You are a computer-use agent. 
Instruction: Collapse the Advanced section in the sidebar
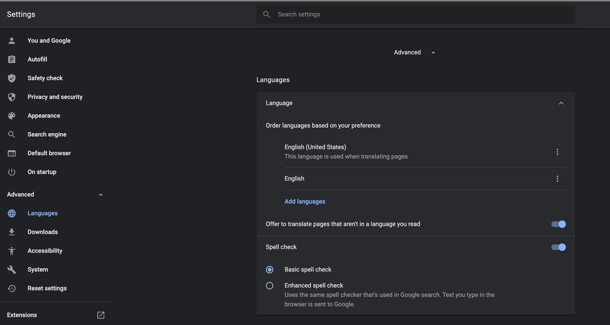[101, 195]
